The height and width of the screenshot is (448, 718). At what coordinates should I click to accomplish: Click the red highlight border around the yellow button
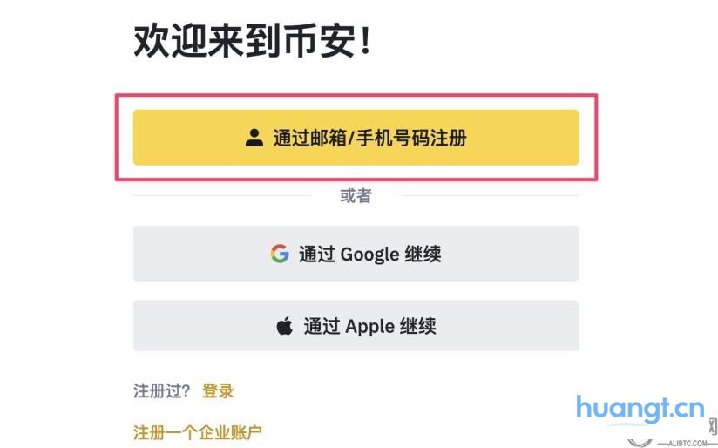point(356,96)
